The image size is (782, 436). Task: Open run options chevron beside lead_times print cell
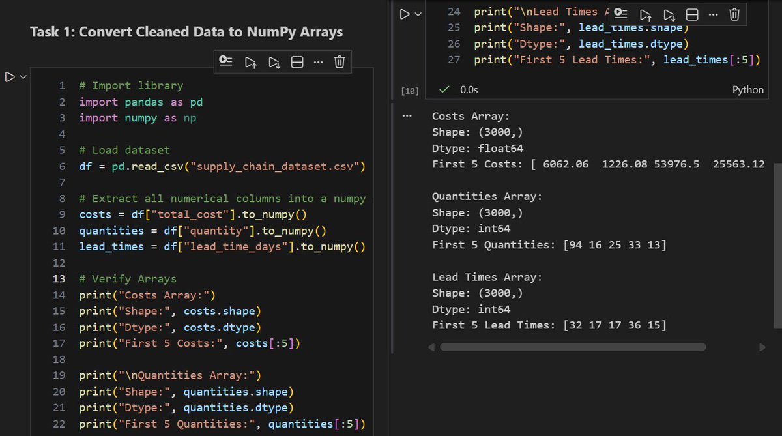[x=418, y=14]
